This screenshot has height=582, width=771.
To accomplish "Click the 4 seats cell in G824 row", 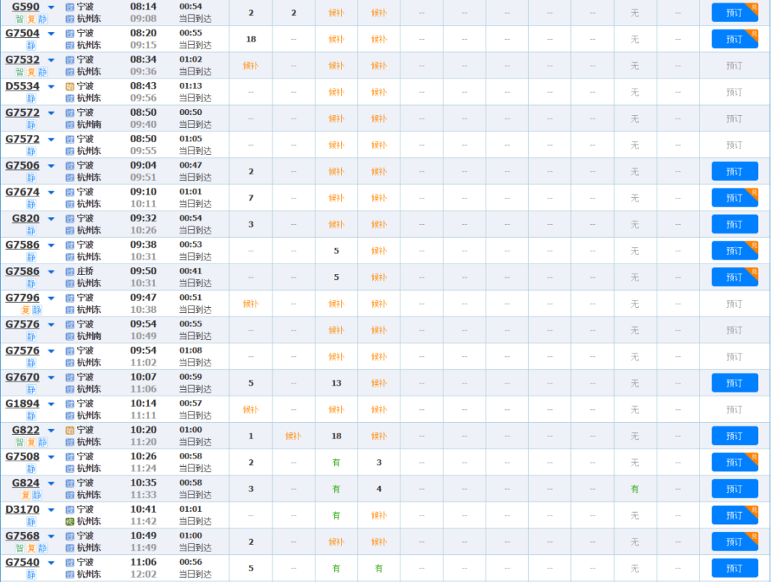I will pos(379,489).
